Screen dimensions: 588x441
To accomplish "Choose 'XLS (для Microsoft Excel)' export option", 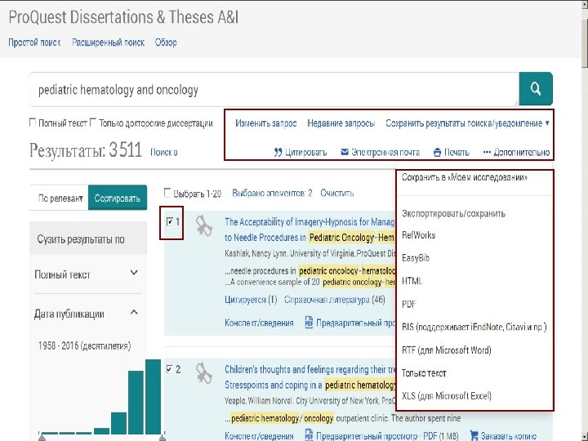I will (446, 396).
